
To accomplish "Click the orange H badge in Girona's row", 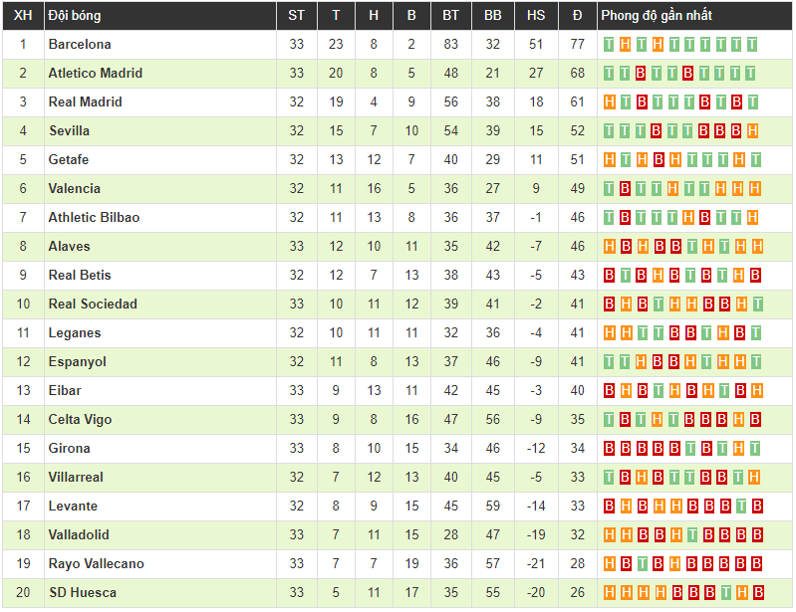I will [x=739, y=449].
